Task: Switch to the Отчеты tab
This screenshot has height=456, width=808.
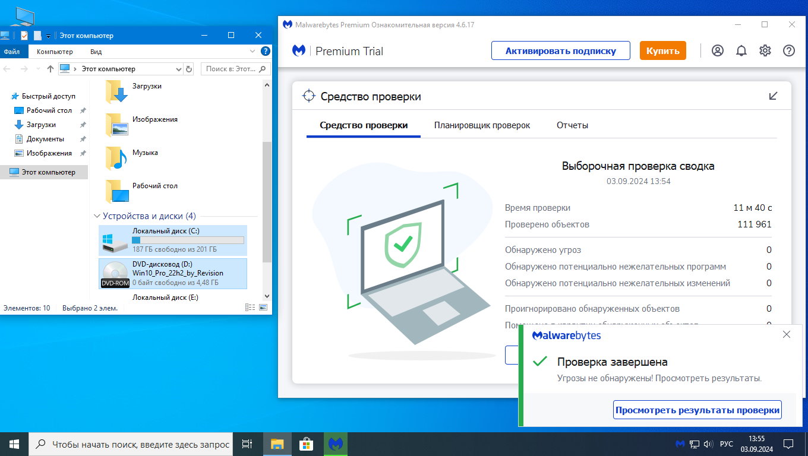Action: pos(572,125)
